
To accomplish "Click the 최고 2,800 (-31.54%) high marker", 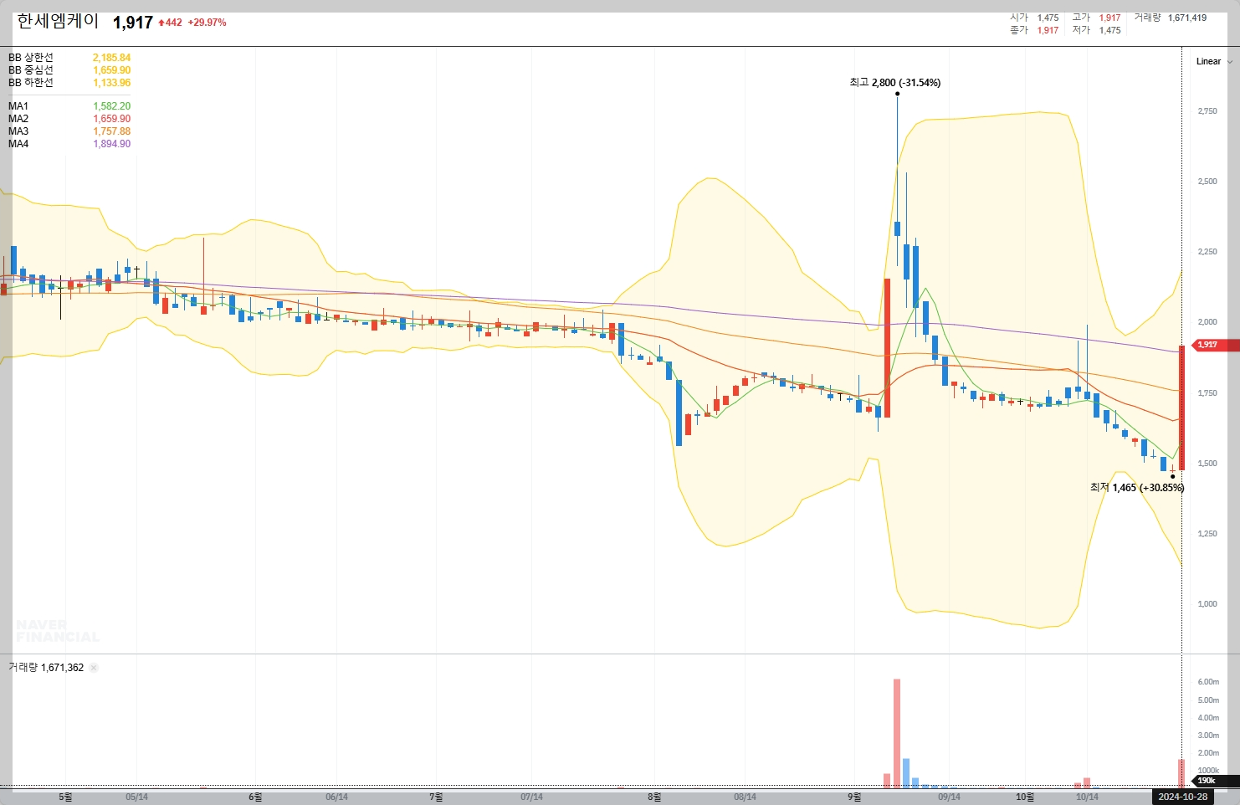I will 894,83.
